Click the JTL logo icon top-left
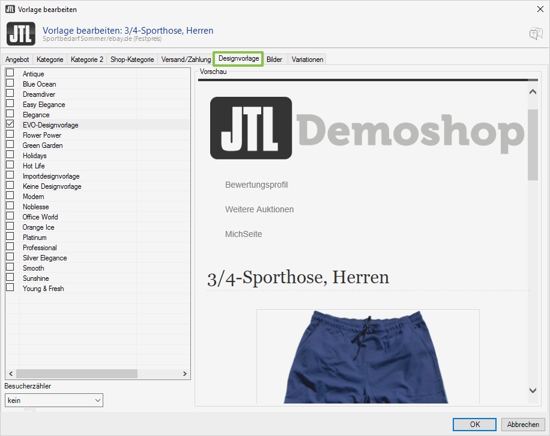550x436 pixels. (20, 34)
